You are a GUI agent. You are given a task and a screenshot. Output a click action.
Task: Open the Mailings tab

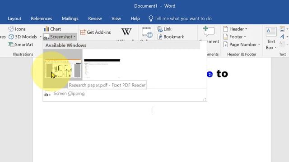click(70, 18)
